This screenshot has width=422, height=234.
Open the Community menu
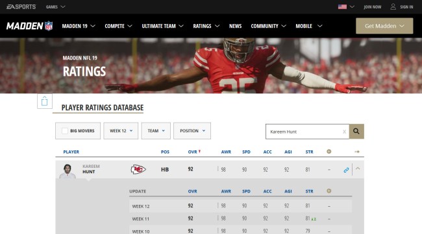coord(268,26)
